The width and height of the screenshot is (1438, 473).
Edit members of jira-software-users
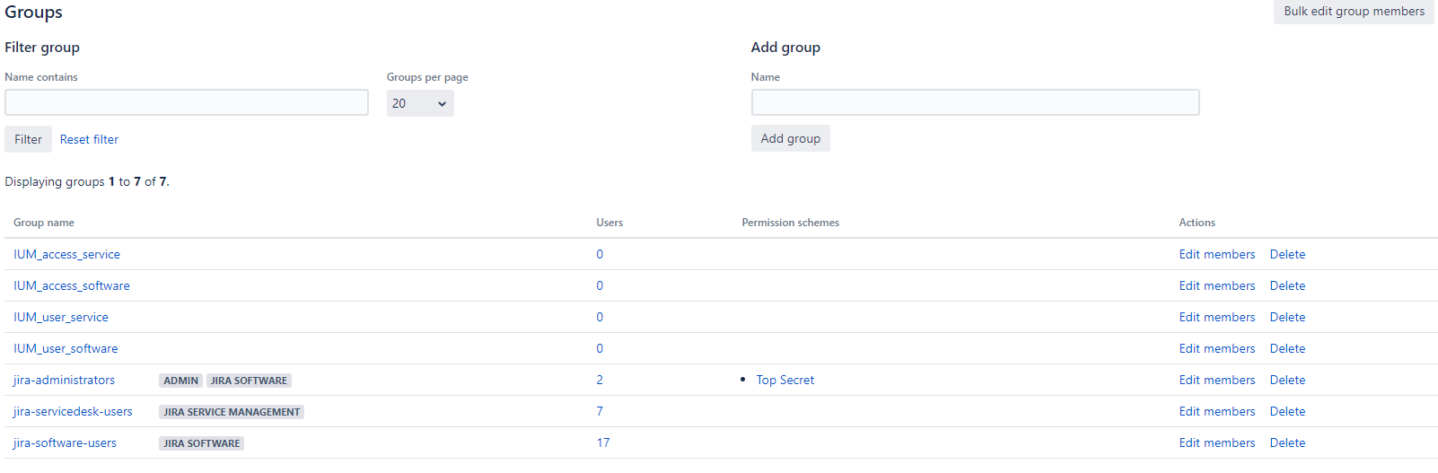click(1216, 443)
